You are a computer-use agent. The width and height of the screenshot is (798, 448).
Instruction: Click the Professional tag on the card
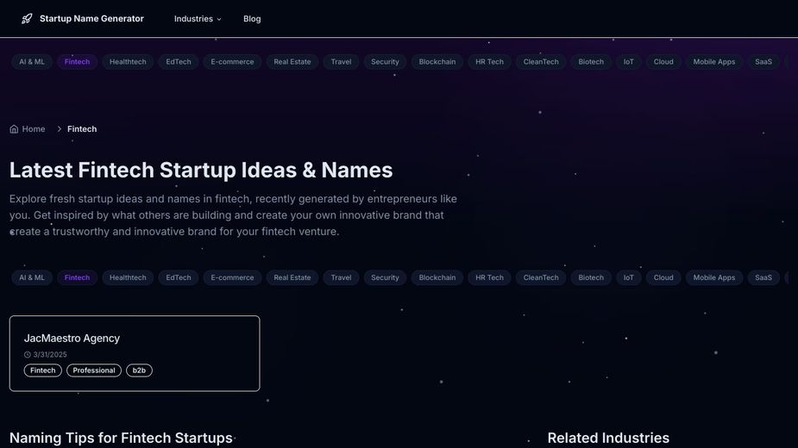point(94,370)
